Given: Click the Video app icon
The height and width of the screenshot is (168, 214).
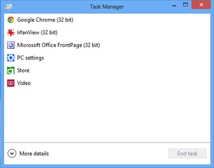Looking at the screenshot, I should (x=11, y=83).
